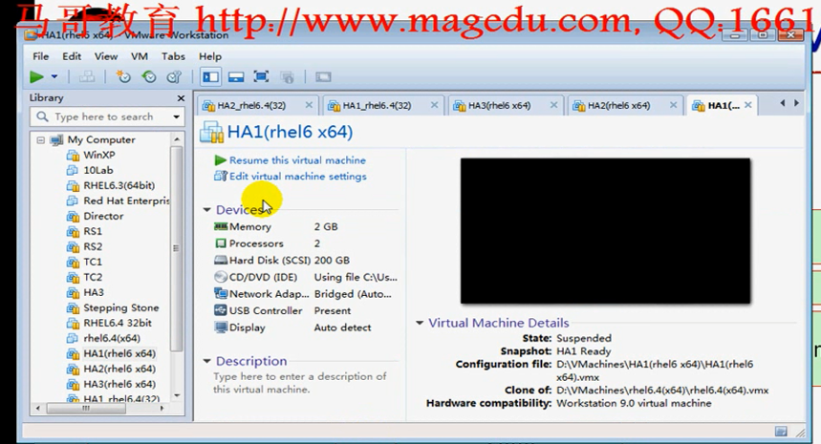
Task: Click the library vertical scrollbar thumb
Action: click(x=177, y=248)
